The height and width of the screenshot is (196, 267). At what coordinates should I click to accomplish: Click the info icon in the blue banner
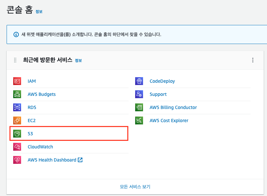click(16, 34)
